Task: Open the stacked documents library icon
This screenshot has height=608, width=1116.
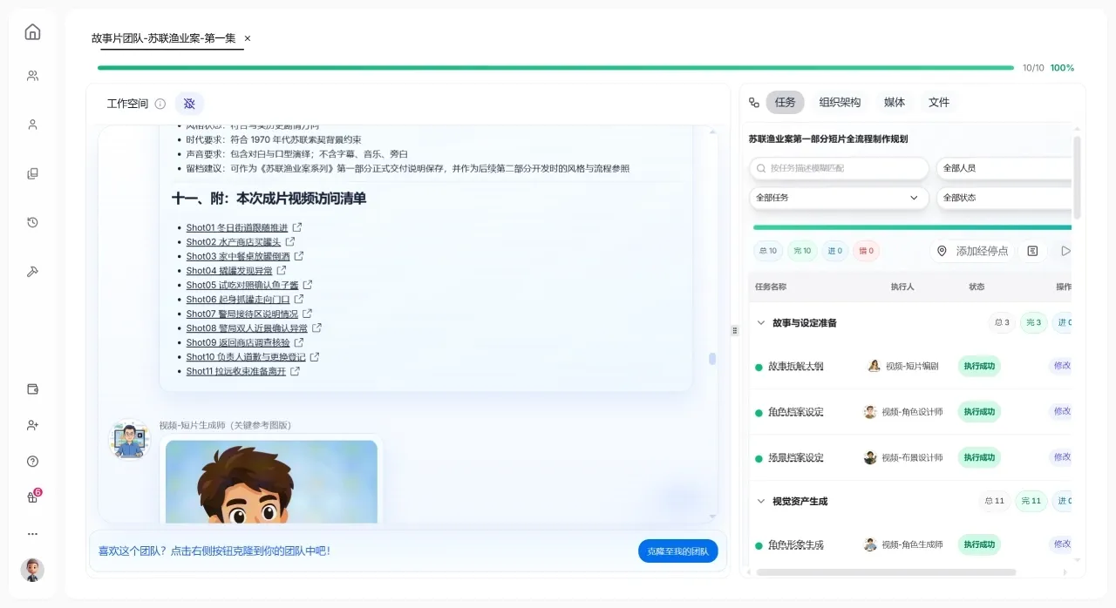Action: click(x=32, y=173)
